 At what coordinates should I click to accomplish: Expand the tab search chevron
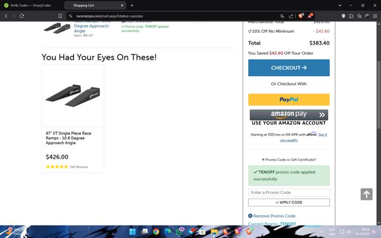tap(340, 5)
